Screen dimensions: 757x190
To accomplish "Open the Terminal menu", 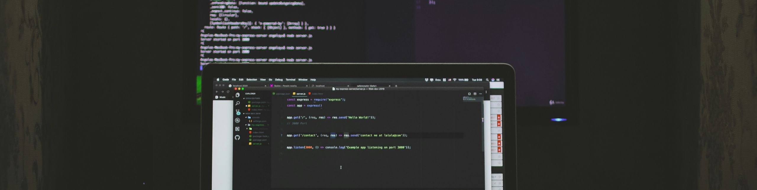I will [x=290, y=80].
